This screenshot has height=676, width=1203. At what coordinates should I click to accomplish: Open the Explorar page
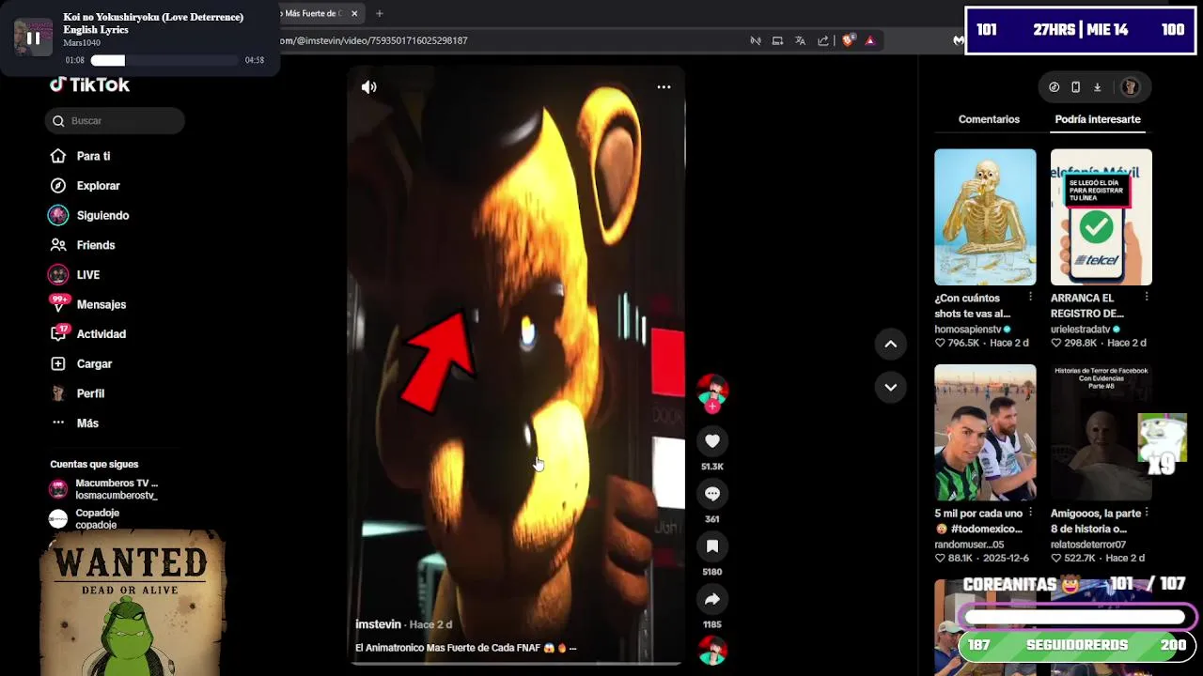tap(98, 186)
